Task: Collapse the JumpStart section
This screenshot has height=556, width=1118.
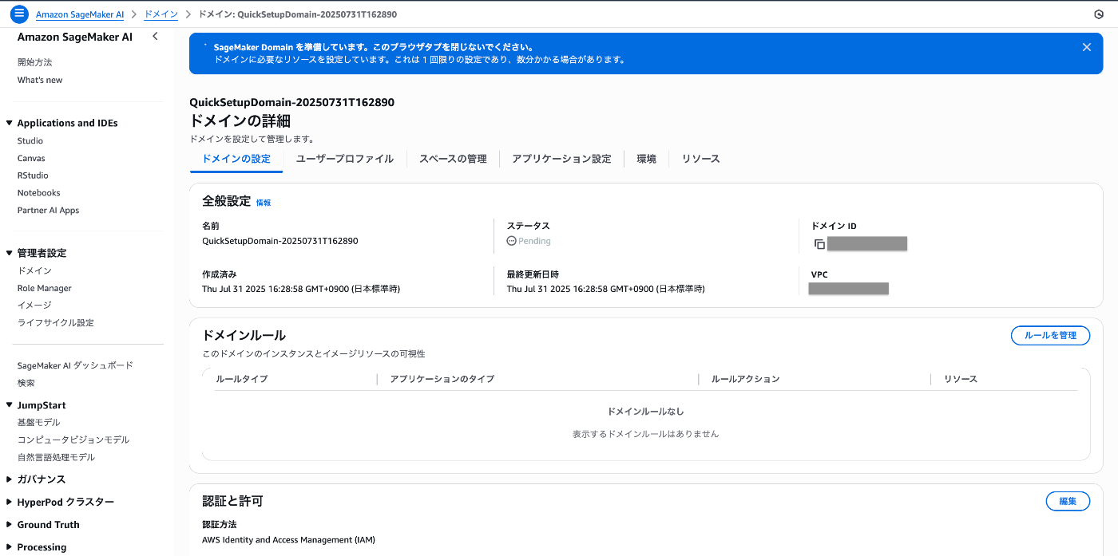Action: [x=10, y=405]
